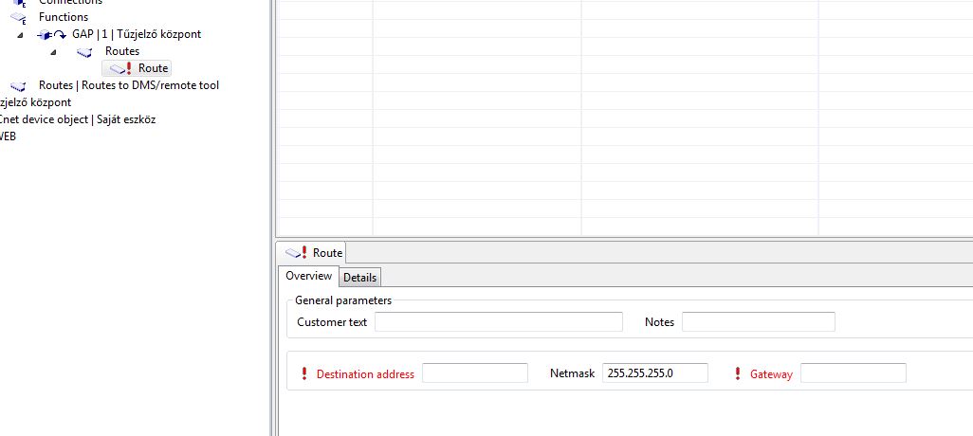The image size is (973, 436).
Task: Select the Overview tab
Action: click(308, 276)
